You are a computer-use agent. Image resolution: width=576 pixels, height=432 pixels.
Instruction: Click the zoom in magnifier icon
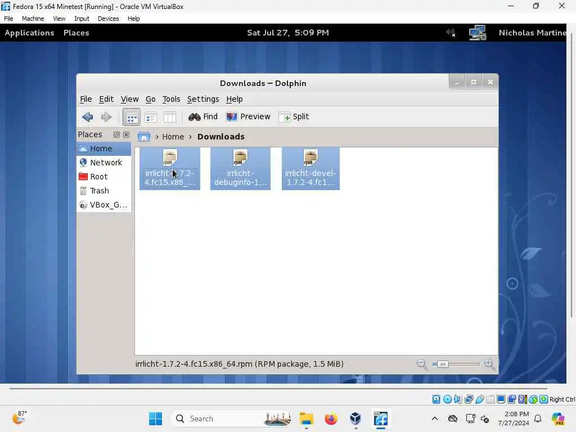click(x=489, y=364)
